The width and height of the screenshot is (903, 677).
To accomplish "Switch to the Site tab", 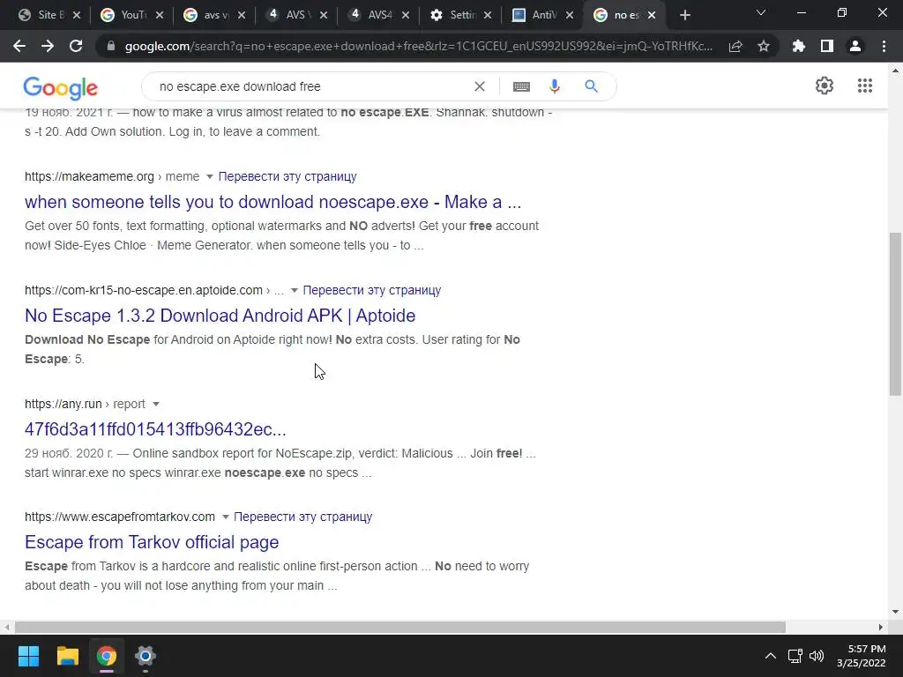I will (41, 15).
